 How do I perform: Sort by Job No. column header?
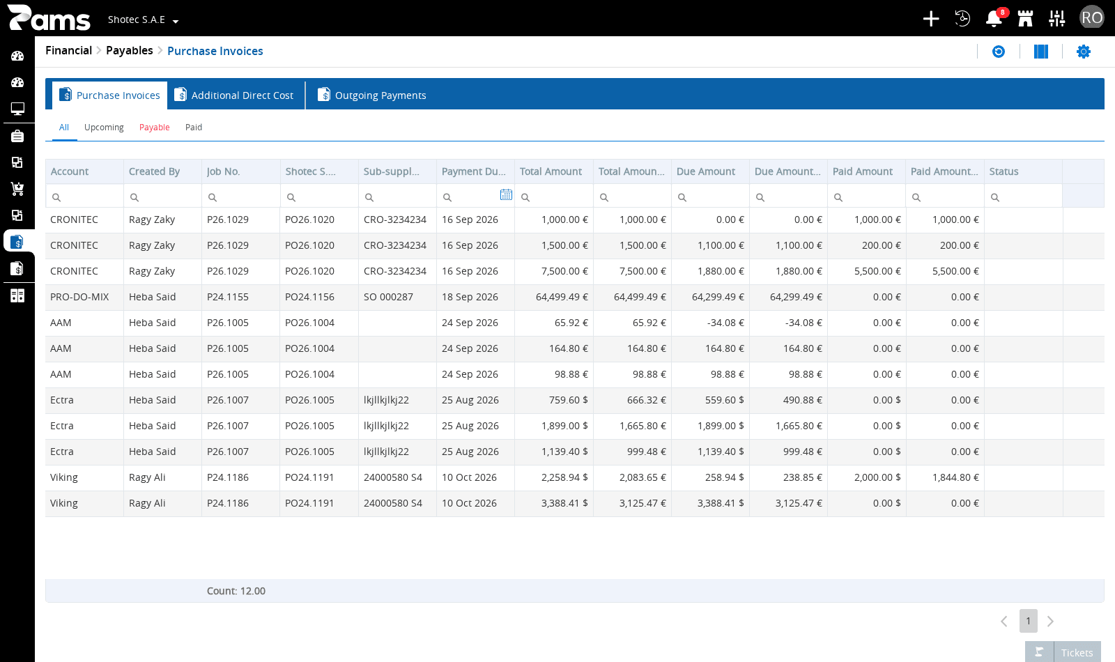(x=240, y=171)
